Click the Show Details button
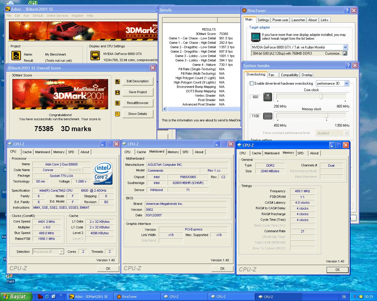Screen dimensions: 377x301 click(x=138, y=114)
